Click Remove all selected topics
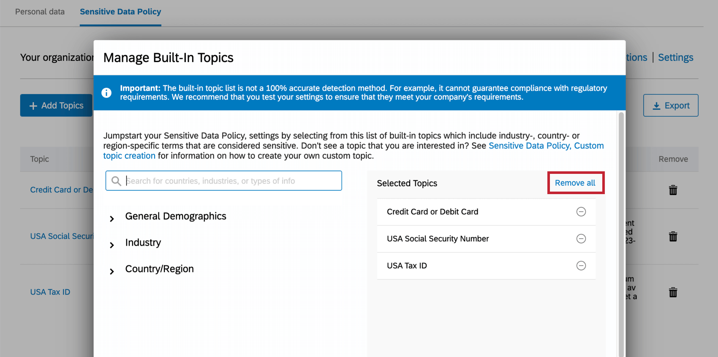Image resolution: width=718 pixels, height=357 pixels. (x=575, y=183)
